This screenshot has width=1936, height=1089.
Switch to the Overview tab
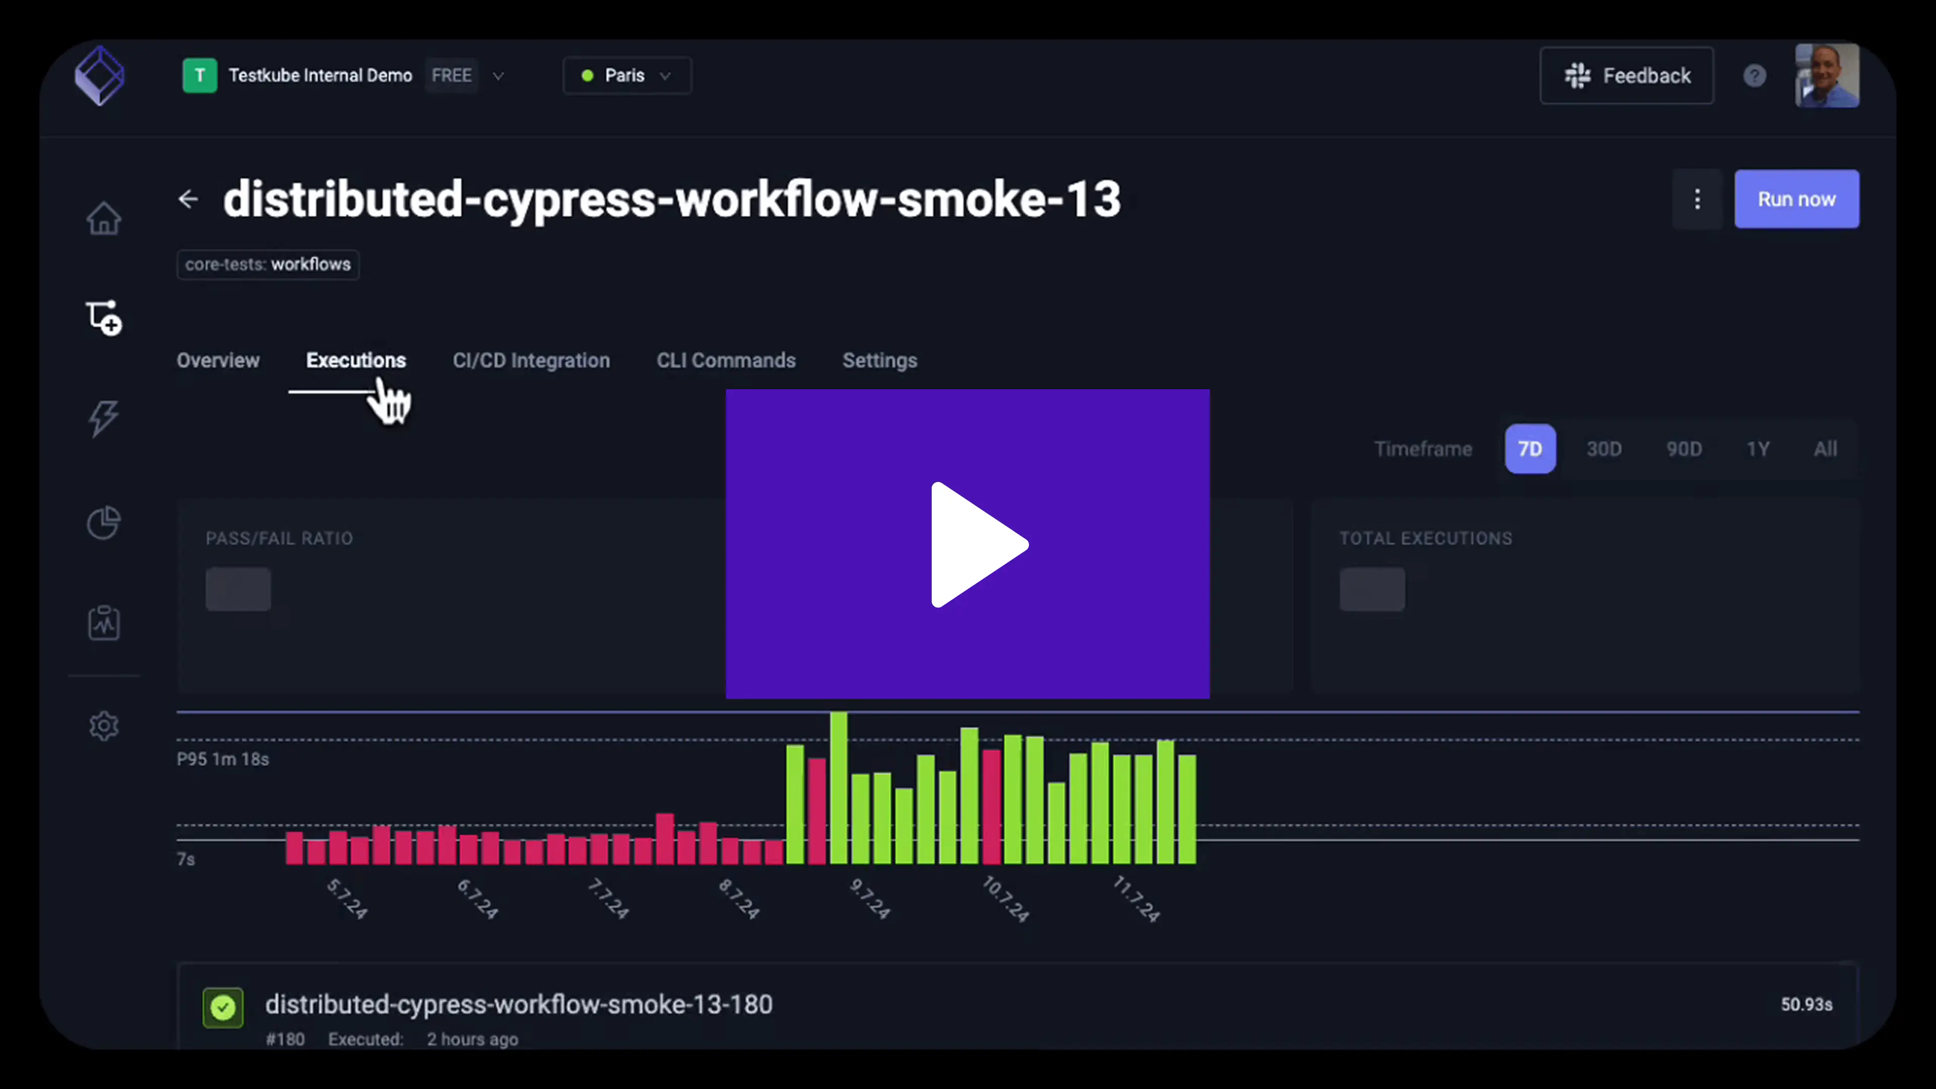[x=218, y=361]
